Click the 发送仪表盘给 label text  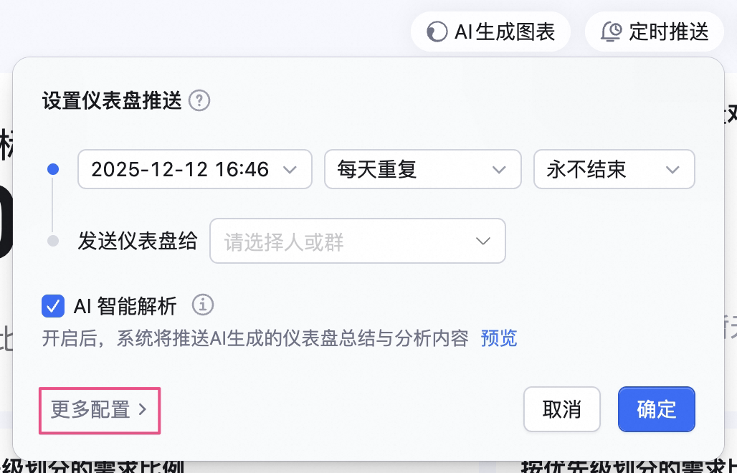coord(137,241)
